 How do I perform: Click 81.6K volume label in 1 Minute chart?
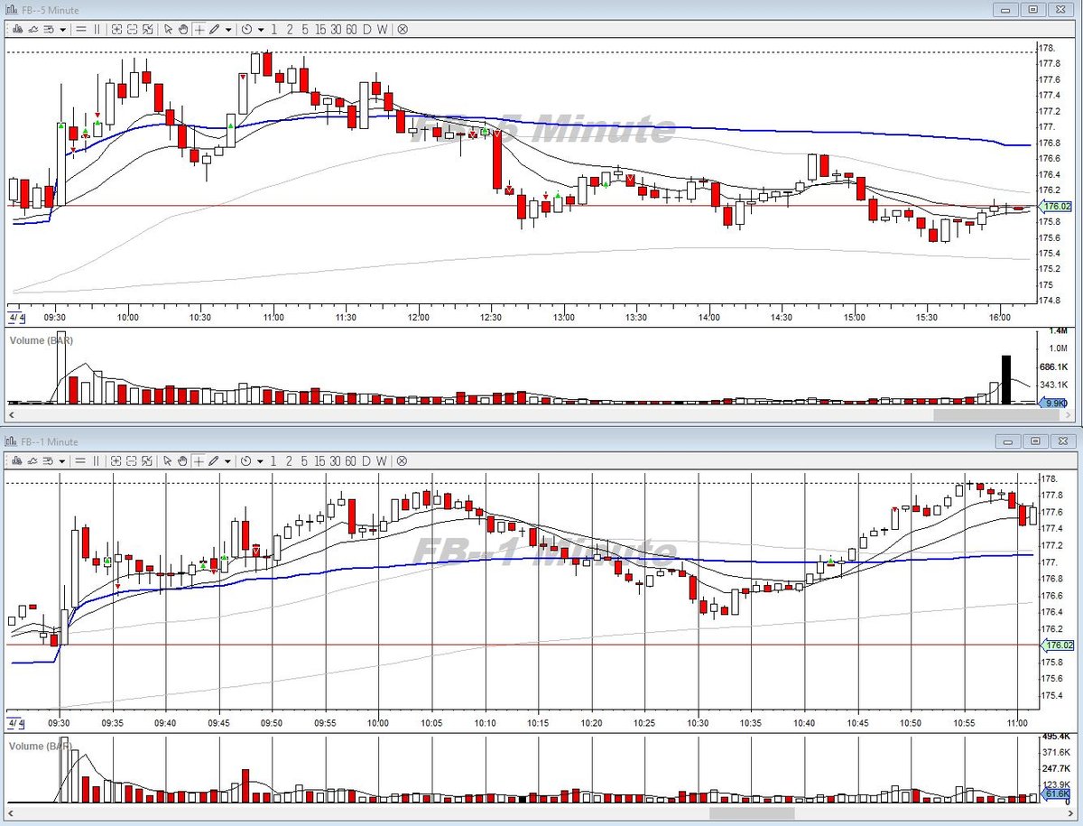click(x=1056, y=794)
